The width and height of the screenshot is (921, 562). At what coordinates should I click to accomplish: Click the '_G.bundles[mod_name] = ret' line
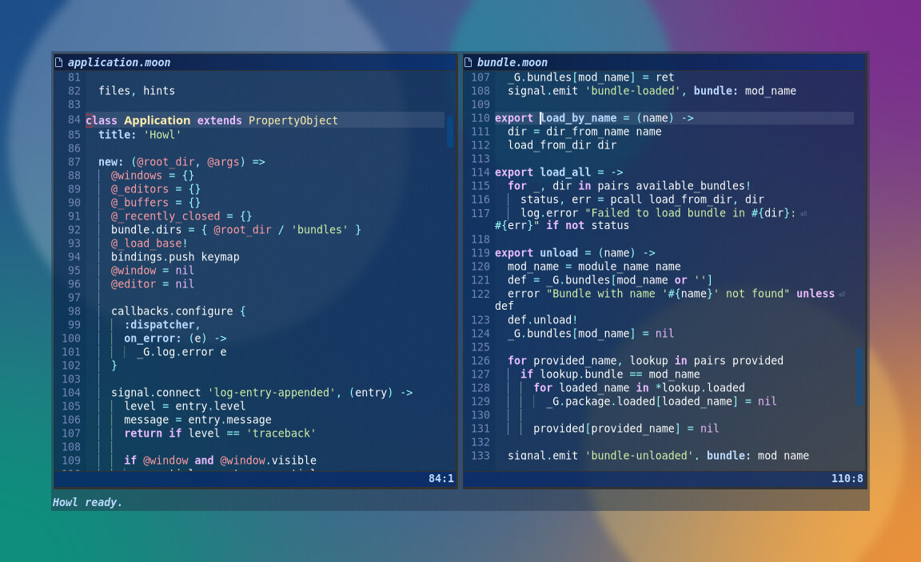click(591, 77)
